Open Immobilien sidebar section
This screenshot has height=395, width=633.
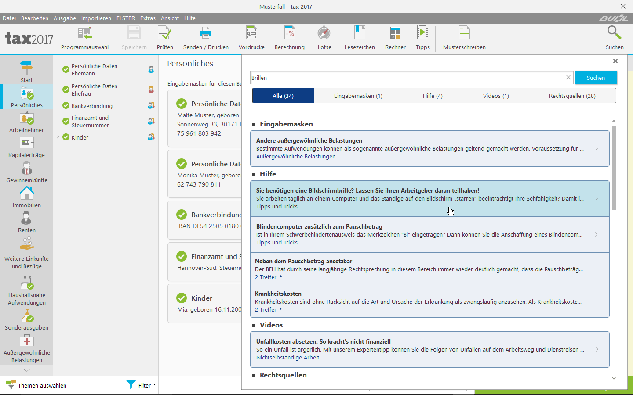click(x=26, y=197)
